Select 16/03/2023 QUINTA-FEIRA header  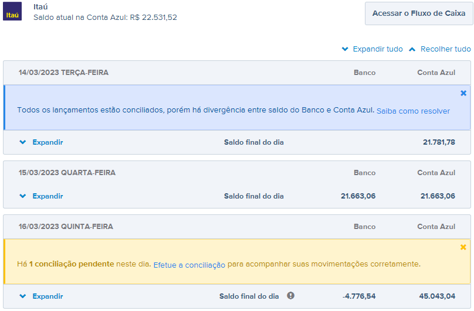[66, 227]
